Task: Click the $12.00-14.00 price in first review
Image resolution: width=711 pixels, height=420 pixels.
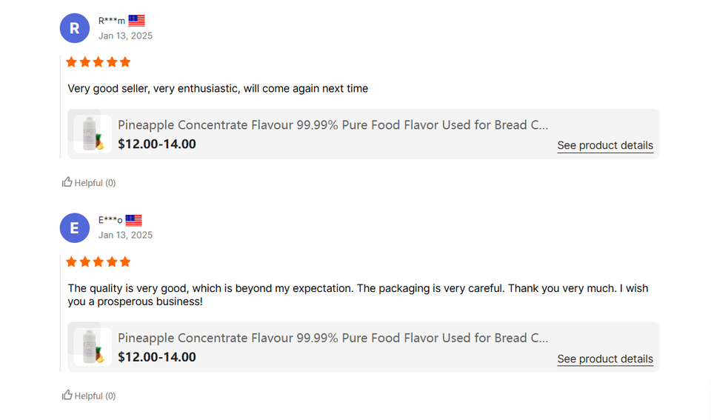Action: coord(157,144)
